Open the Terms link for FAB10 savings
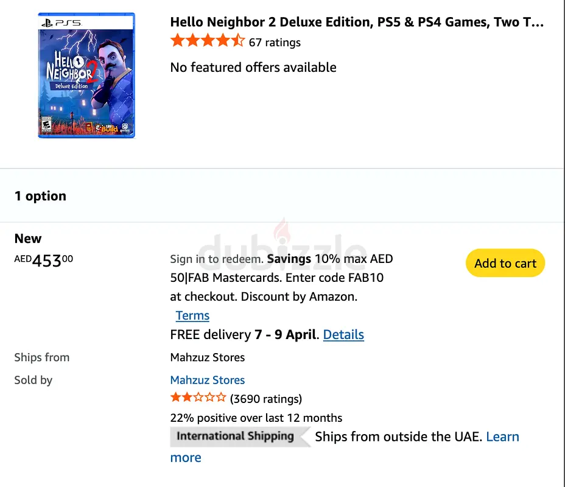 [192, 315]
